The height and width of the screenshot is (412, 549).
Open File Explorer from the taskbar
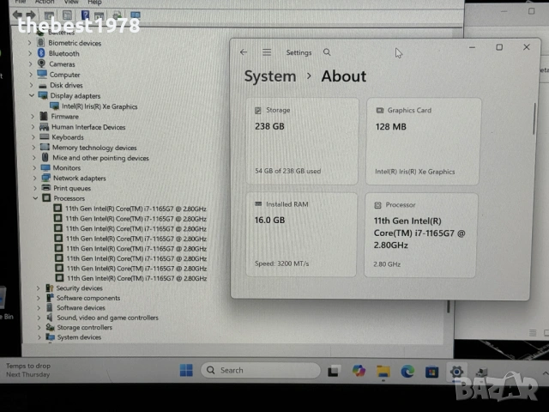(383, 371)
